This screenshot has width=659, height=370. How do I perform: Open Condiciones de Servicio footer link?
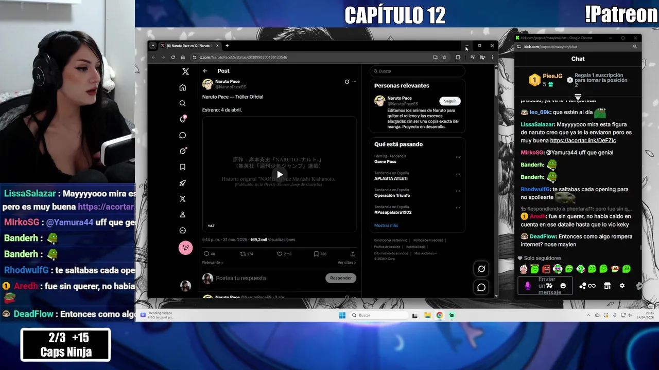(x=390, y=240)
